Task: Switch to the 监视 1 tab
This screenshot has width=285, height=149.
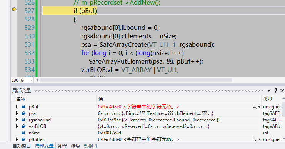Action: 90,146
